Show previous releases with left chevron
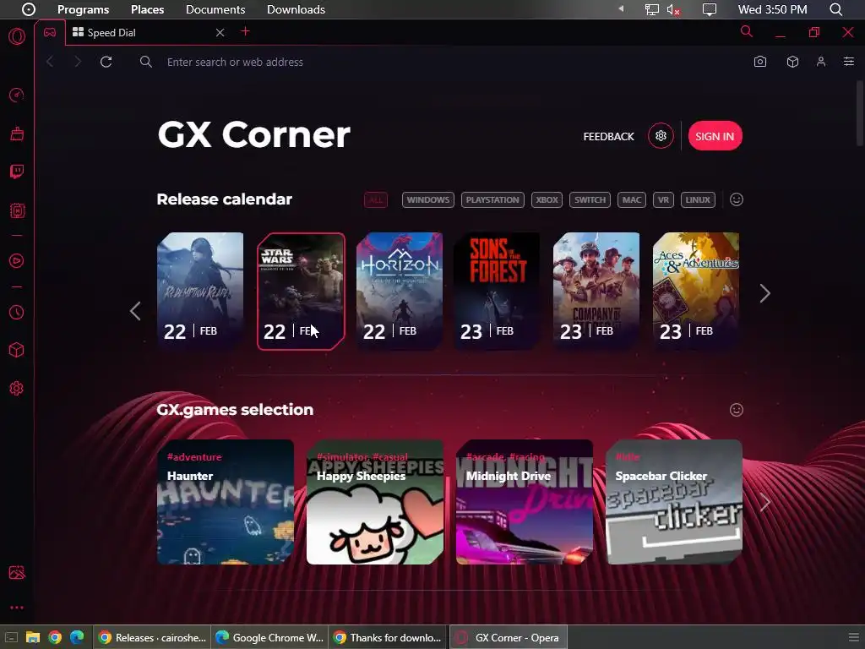 [135, 311]
